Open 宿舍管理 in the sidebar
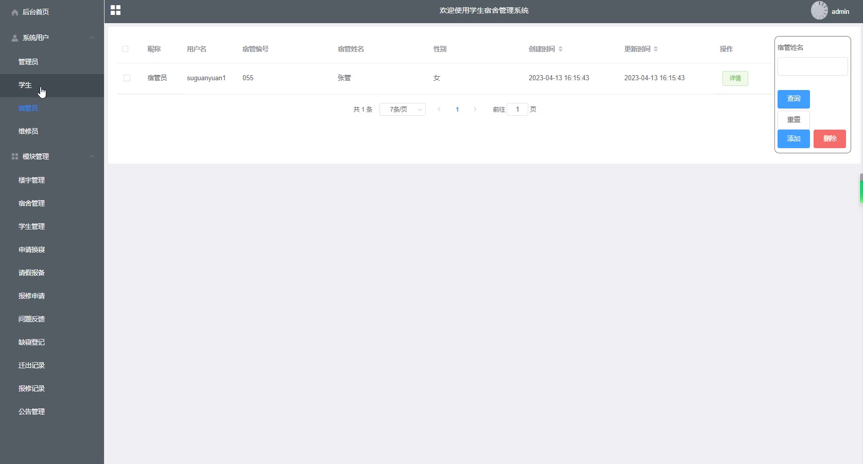Screen dimensions: 863x464 pos(52,203)
